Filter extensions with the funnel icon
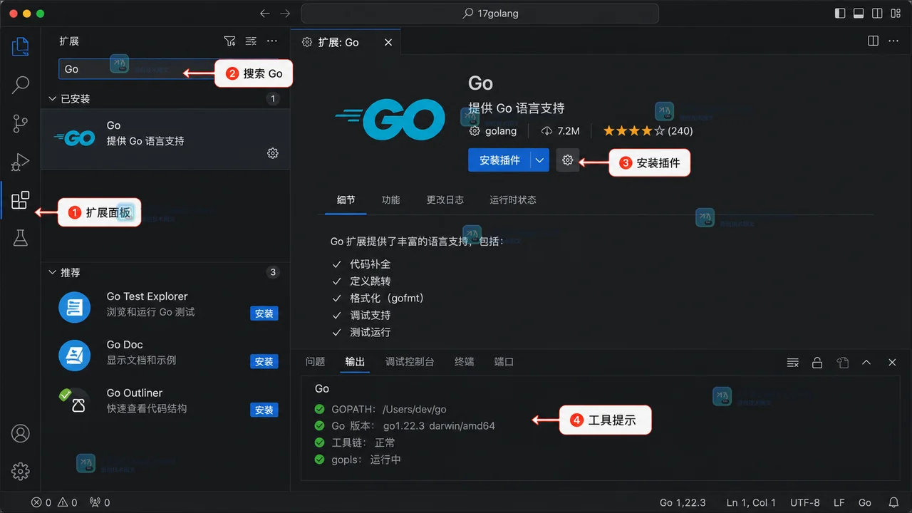Screen dimensions: 912x513 point(229,41)
